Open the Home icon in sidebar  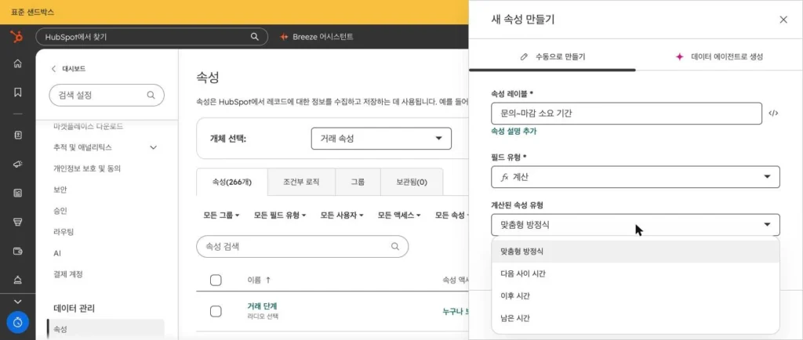[17, 63]
